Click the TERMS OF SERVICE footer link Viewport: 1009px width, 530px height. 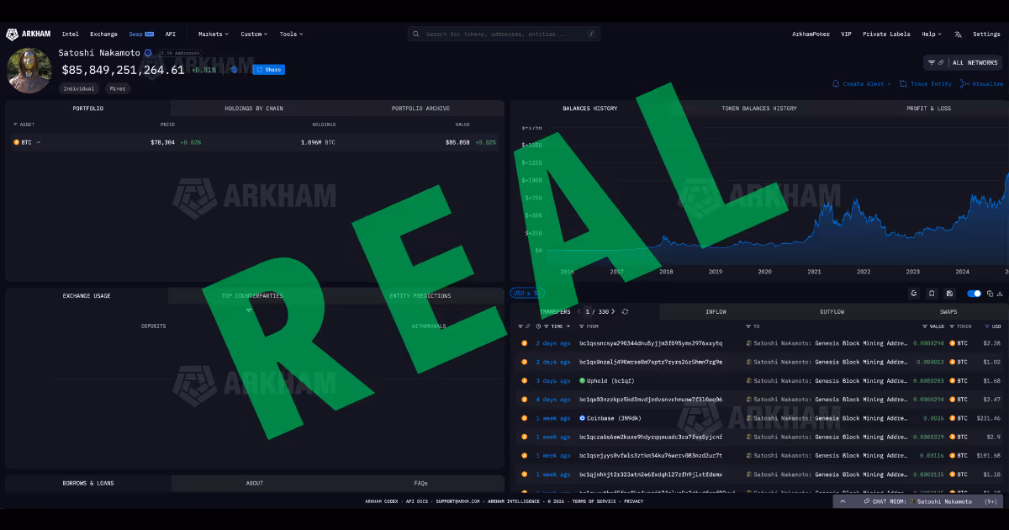(595, 501)
